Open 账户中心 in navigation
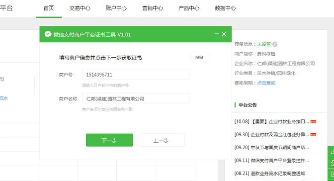The height and width of the screenshot is (181, 334). (116, 8)
